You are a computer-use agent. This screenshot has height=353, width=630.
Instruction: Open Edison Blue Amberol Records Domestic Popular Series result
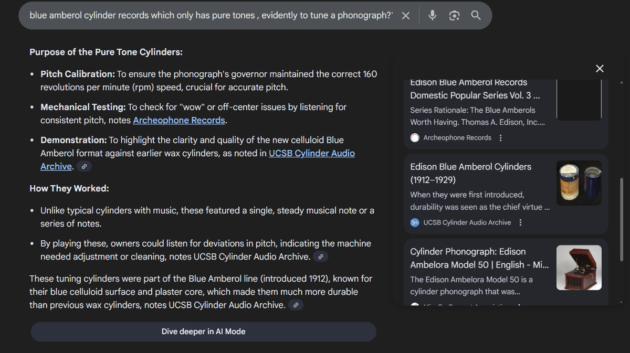[475, 89]
